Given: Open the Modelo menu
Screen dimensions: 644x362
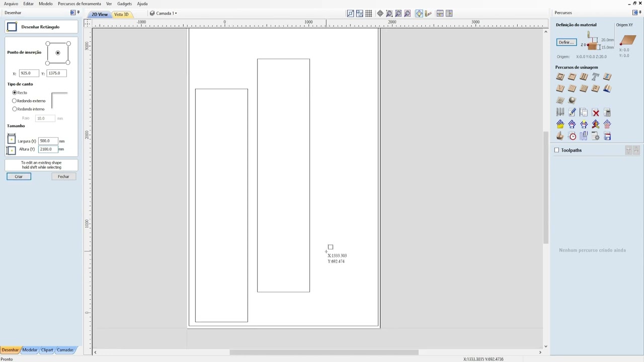Looking at the screenshot, I should click(x=45, y=4).
